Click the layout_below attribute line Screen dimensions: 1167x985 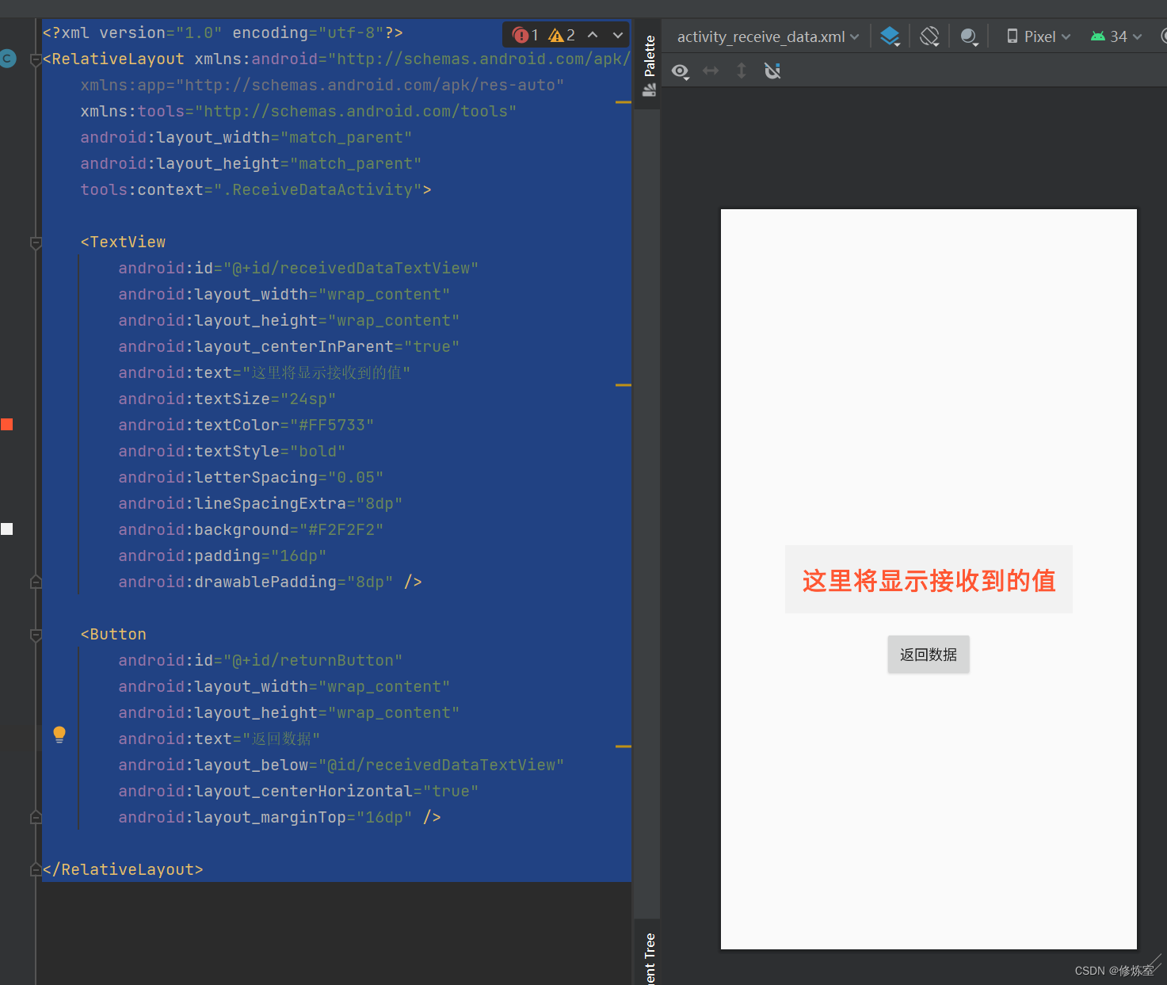pyautogui.click(x=341, y=765)
